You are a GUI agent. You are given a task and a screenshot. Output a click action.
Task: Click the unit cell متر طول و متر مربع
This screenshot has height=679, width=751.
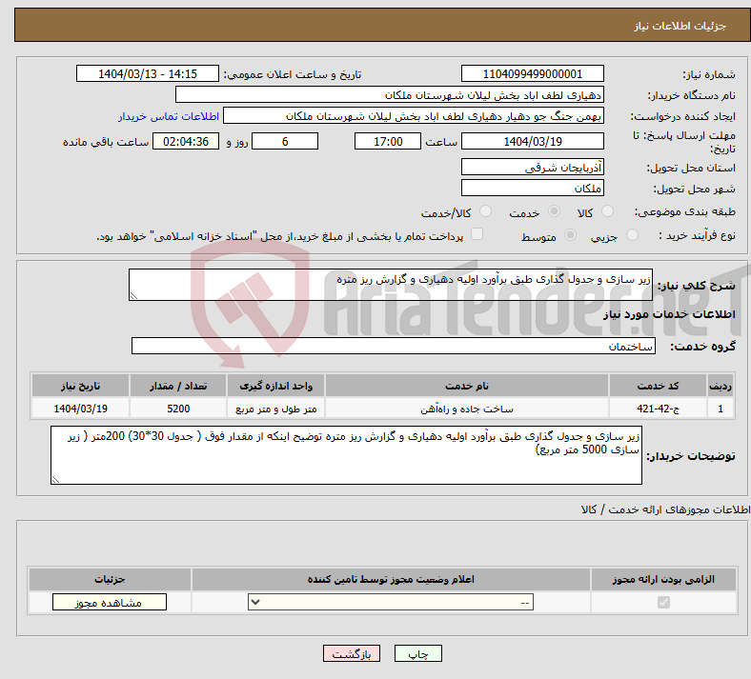pyautogui.click(x=275, y=409)
